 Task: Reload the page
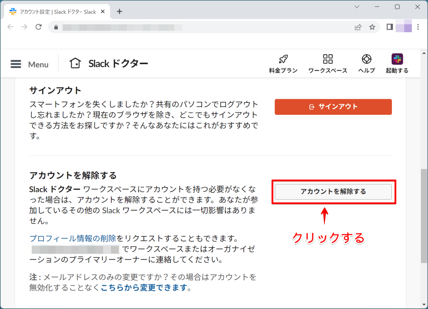39,27
